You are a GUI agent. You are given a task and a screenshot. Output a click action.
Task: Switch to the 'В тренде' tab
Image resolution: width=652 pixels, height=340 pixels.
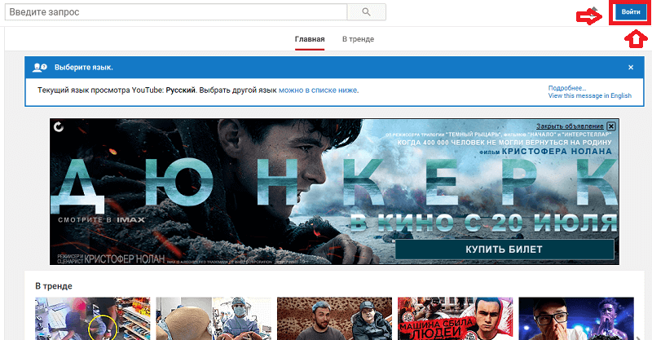pyautogui.click(x=358, y=39)
